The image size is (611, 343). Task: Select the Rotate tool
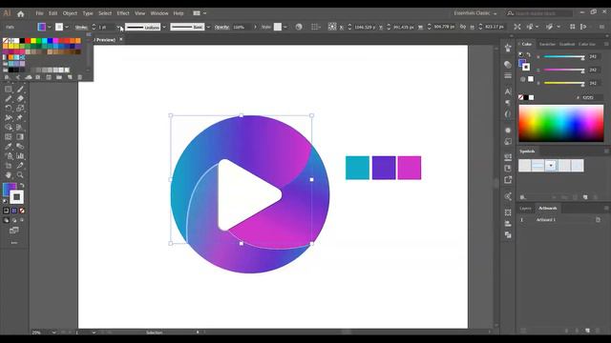tap(9, 108)
